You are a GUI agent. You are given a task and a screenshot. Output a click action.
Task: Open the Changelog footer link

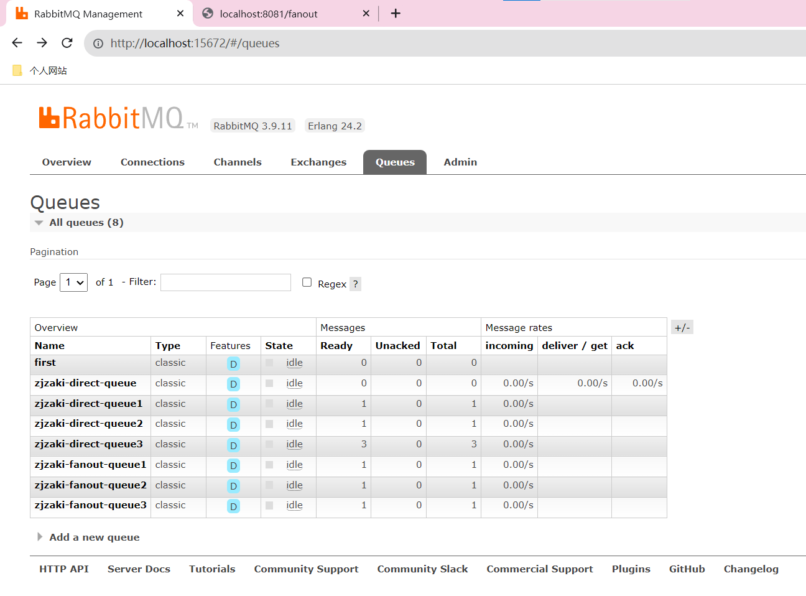coord(751,569)
